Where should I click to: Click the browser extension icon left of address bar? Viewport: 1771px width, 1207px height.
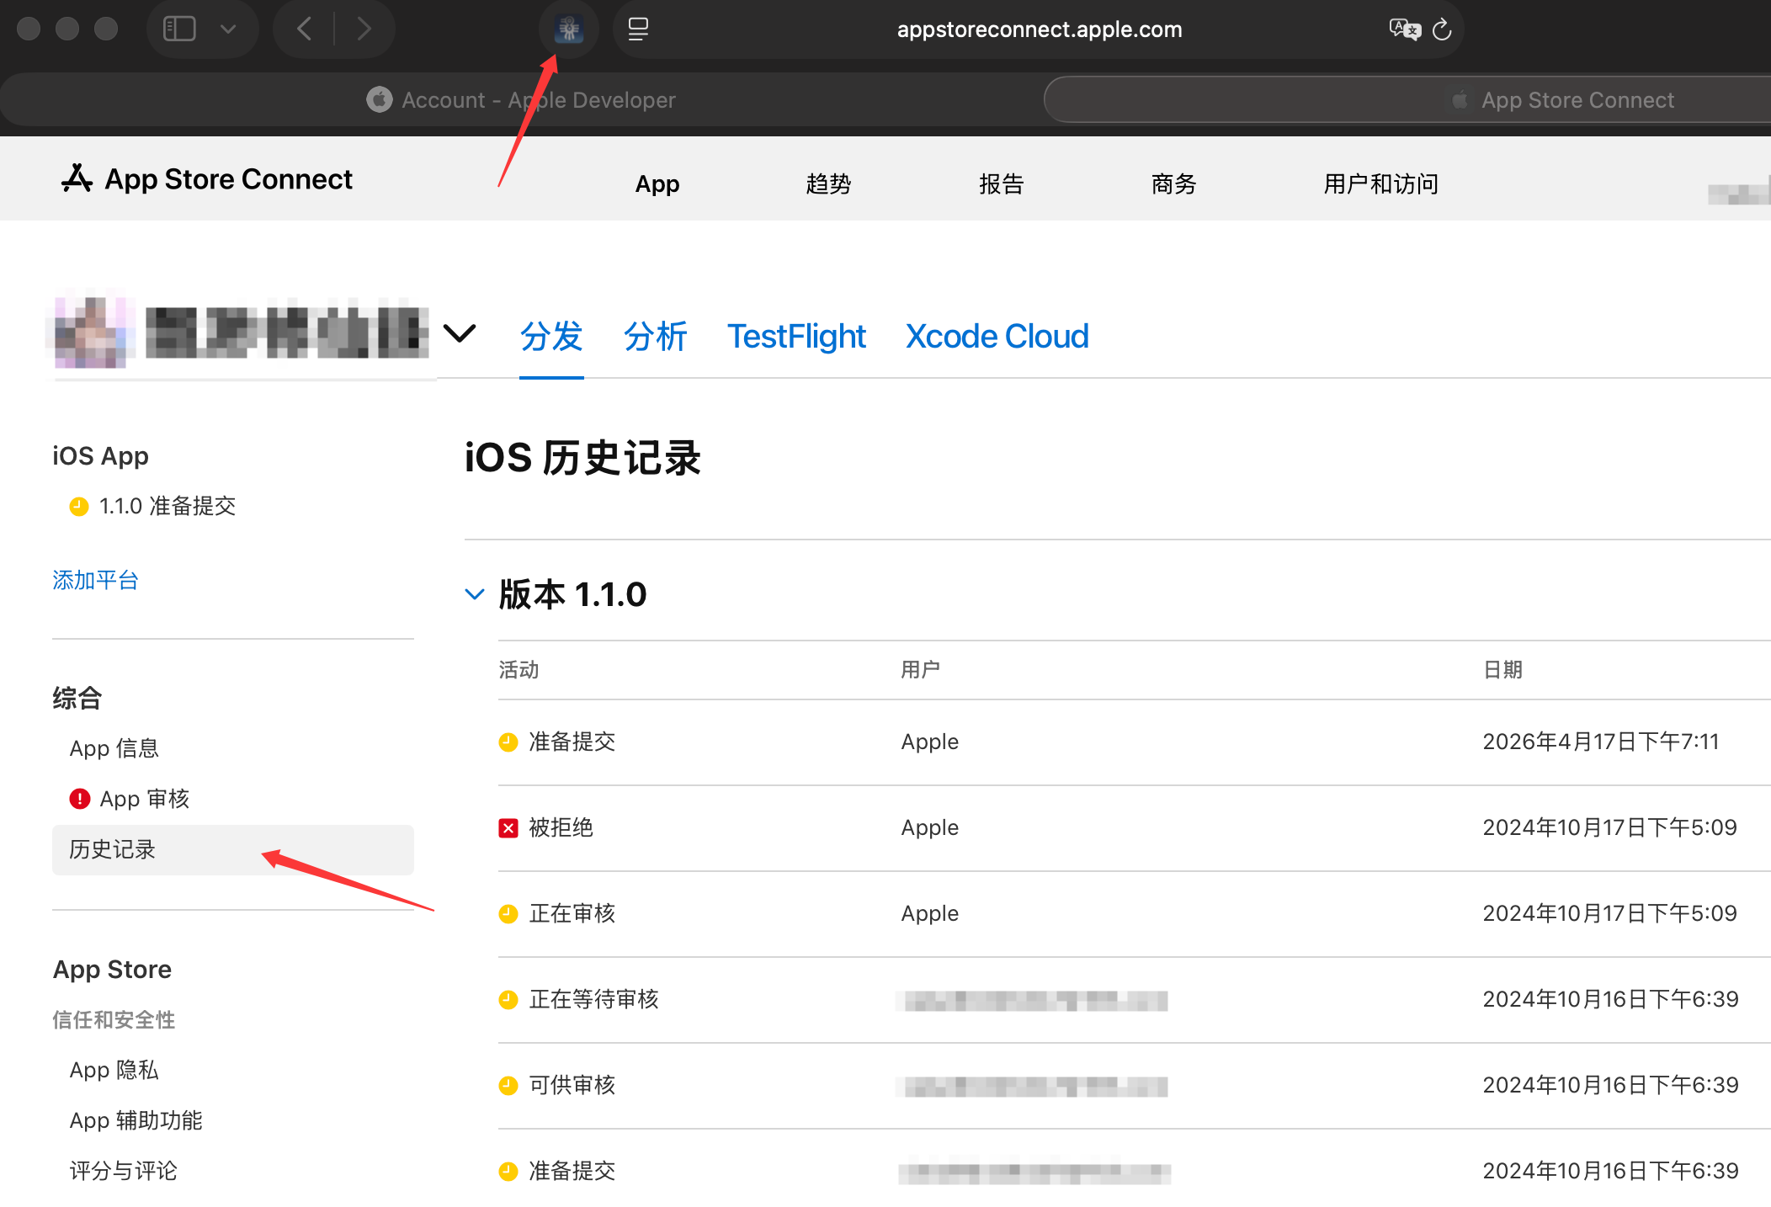(x=569, y=29)
